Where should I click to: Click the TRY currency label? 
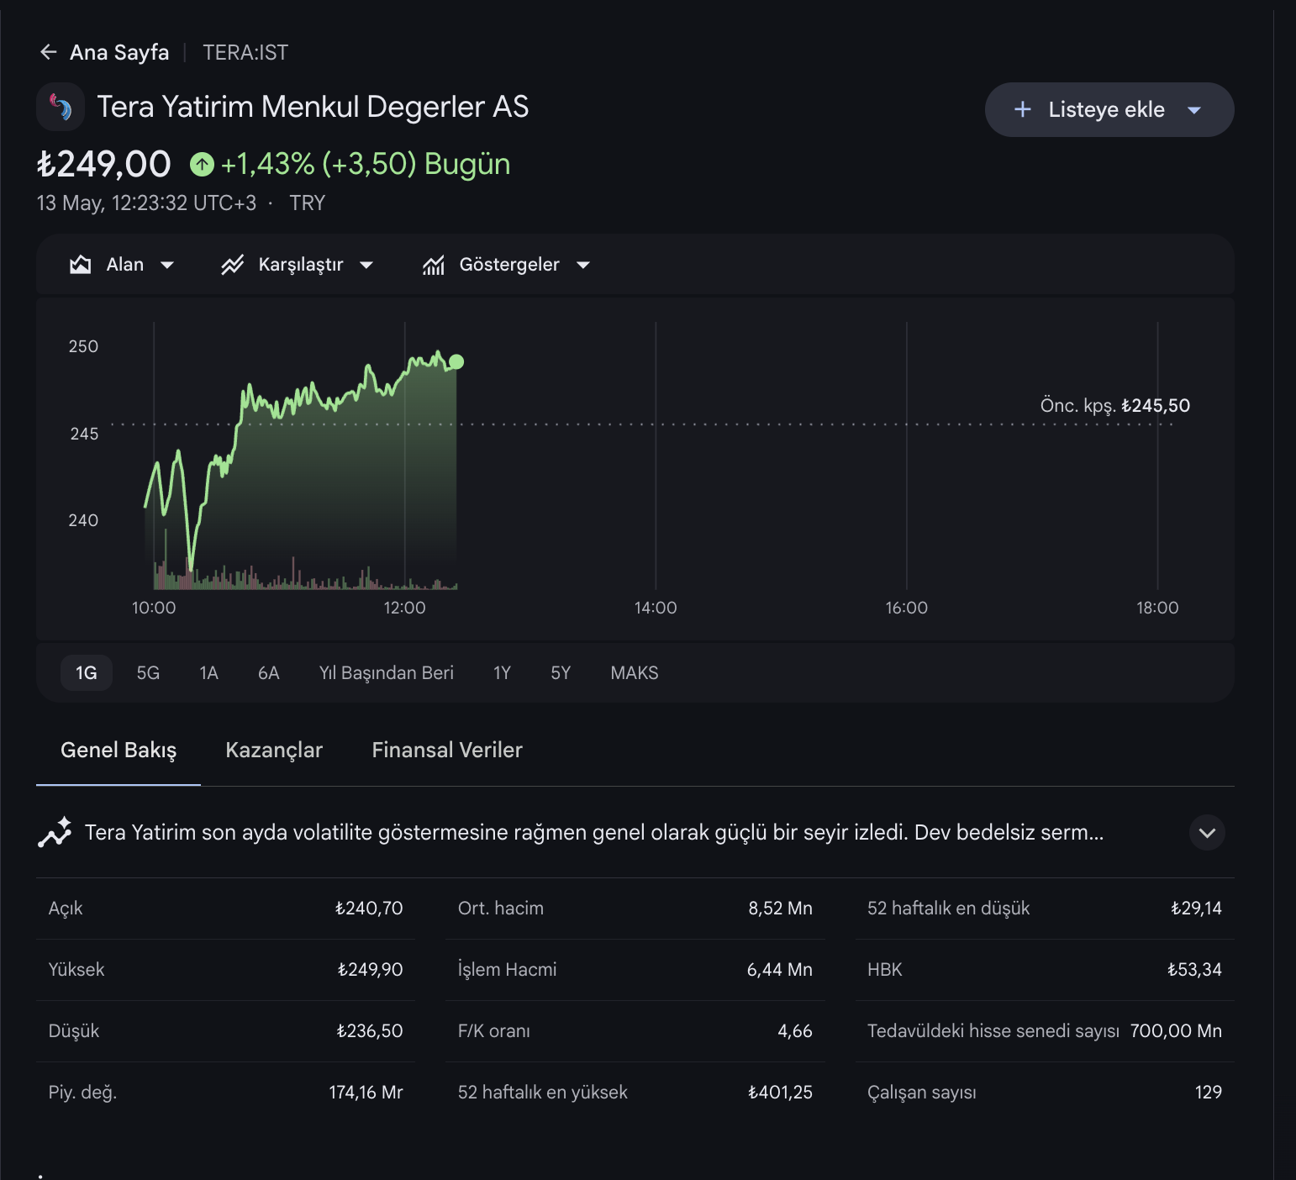pos(307,203)
